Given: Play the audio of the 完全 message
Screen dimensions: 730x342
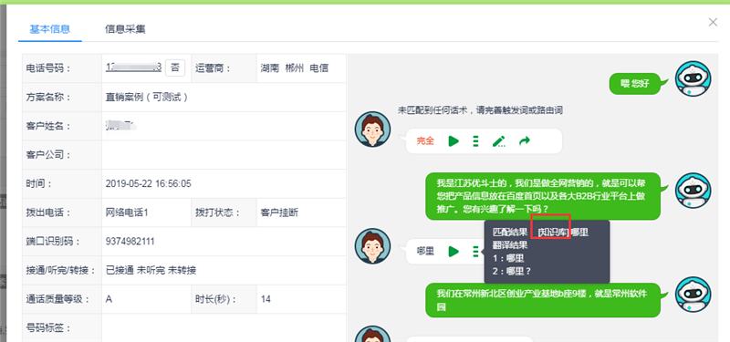Looking at the screenshot, I should (x=454, y=141).
